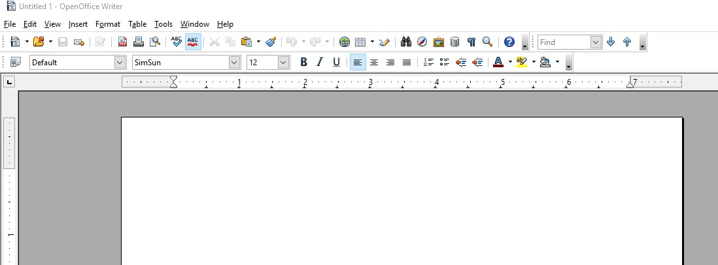
Task: Open the Styles and Formatting icon
Action: [16, 62]
